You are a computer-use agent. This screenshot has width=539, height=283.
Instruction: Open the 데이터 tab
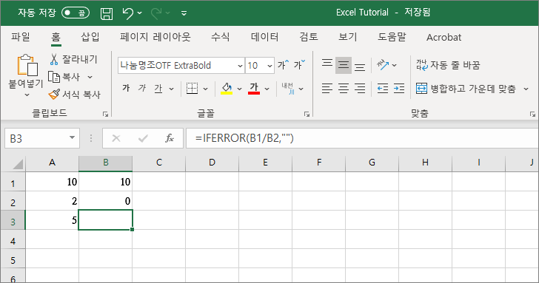click(264, 37)
